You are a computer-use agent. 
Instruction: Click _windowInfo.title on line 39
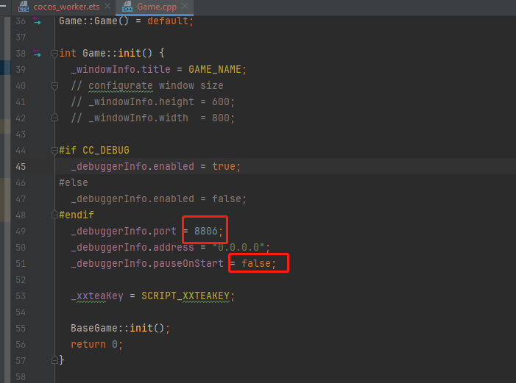tap(121, 69)
